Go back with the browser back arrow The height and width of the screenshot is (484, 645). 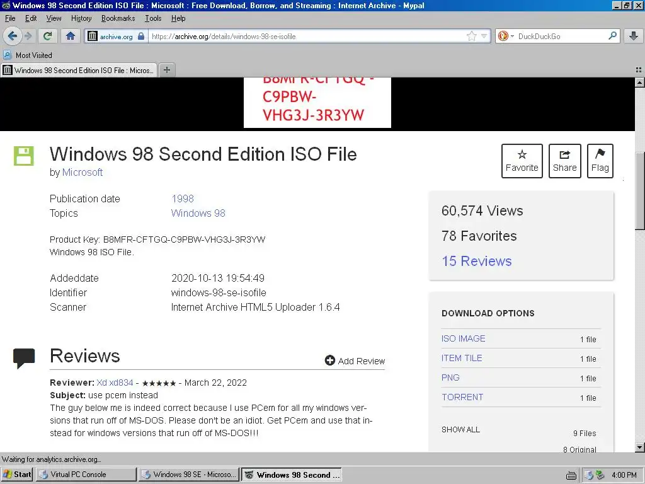pos(13,36)
